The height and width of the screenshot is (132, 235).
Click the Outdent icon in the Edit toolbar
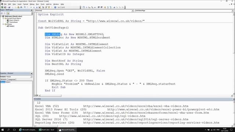point(101,7)
